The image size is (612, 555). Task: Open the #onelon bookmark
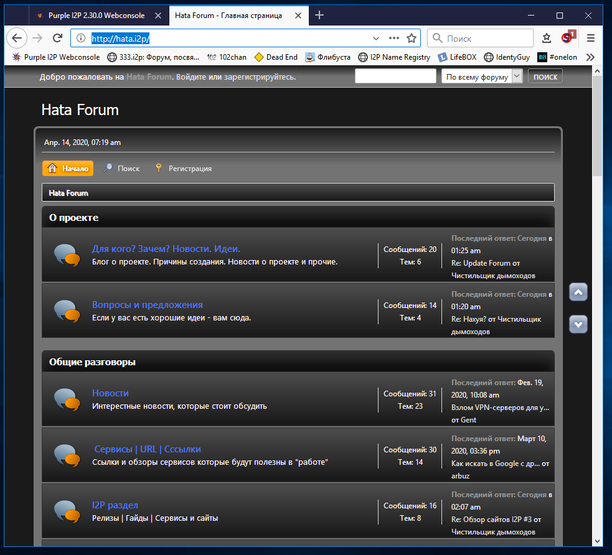pos(557,57)
